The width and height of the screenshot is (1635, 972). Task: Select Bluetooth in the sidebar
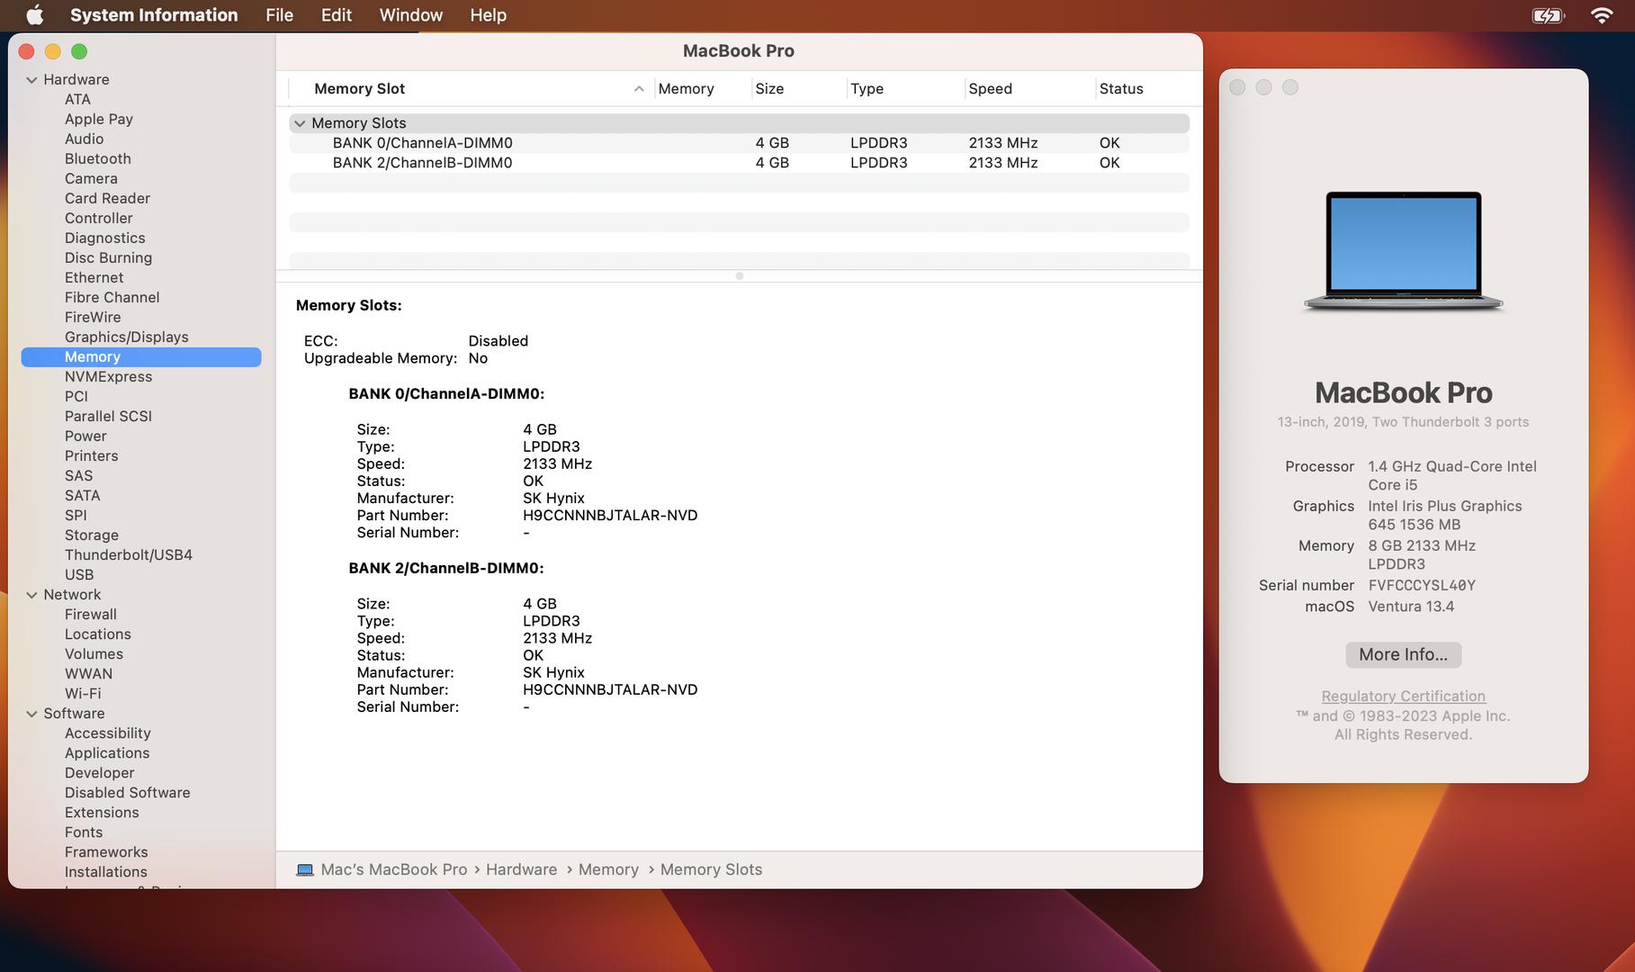click(98, 158)
